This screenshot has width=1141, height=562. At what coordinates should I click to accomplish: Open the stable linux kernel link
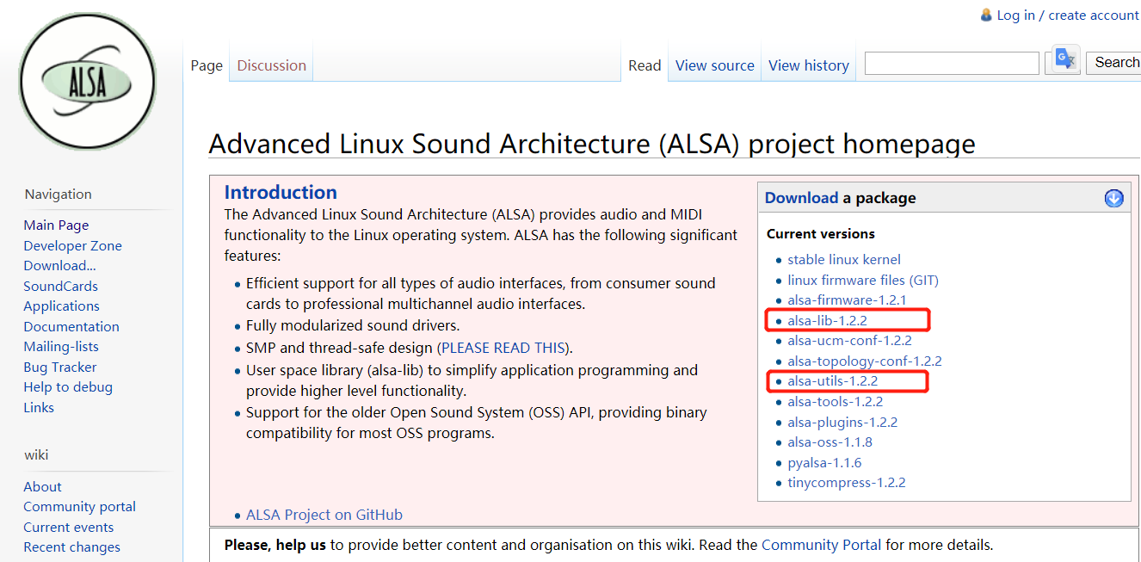tap(844, 259)
